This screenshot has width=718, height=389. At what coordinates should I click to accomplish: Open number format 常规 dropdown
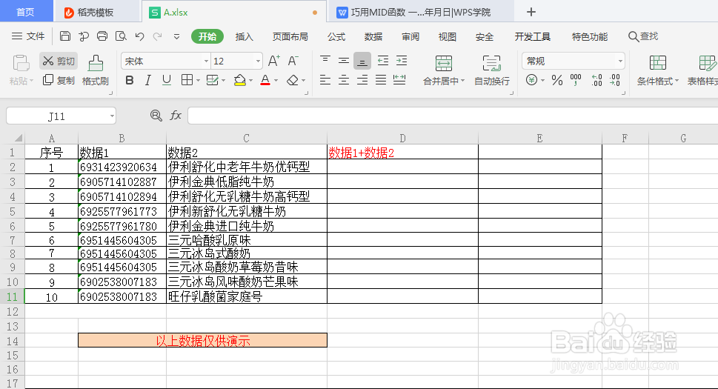[620, 61]
